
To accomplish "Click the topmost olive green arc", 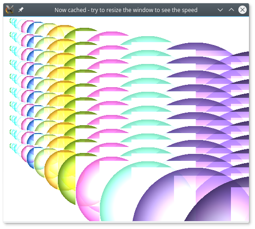I will tap(81, 32).
